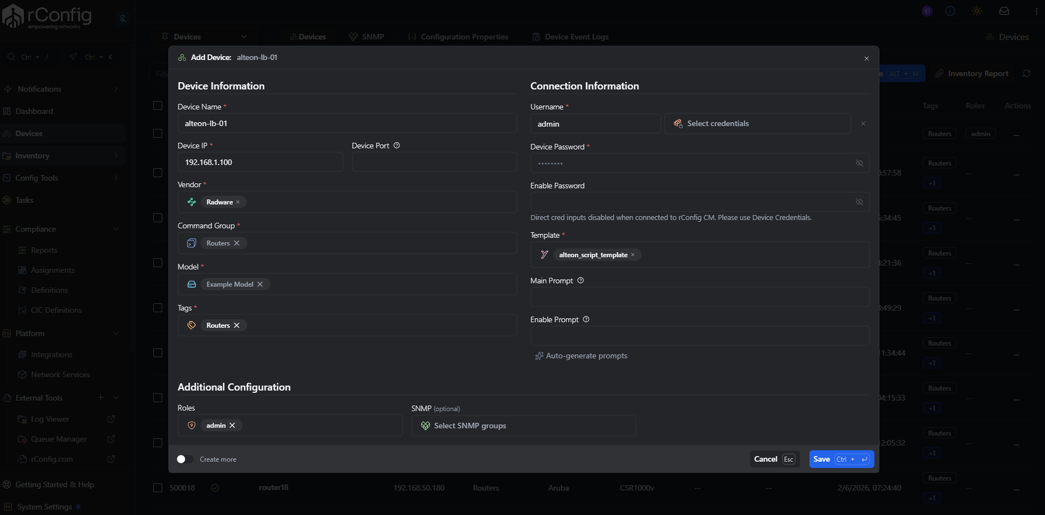The image size is (1045, 515).
Task: Open Queue Manager external tool
Action: 66,439
